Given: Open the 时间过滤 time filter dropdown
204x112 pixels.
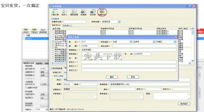Looking at the screenshot, I should coord(119,22).
